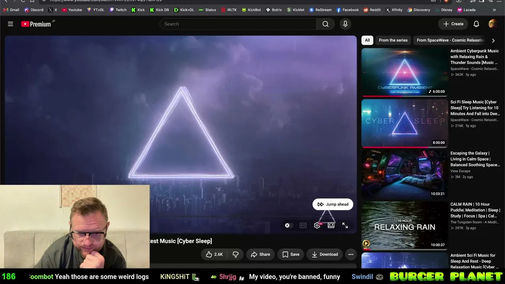Viewport: 505px width, 284px height.
Task: Open the account avatar menu
Action: (x=493, y=24)
